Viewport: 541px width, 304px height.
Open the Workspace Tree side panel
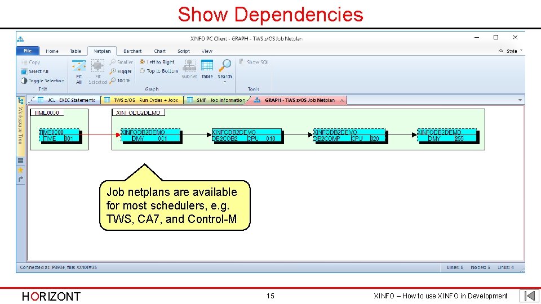tap(20, 125)
